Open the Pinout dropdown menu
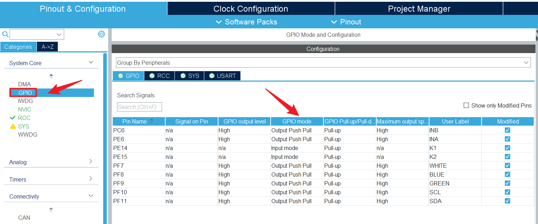This screenshot has height=224, width=538. pyautogui.click(x=346, y=22)
